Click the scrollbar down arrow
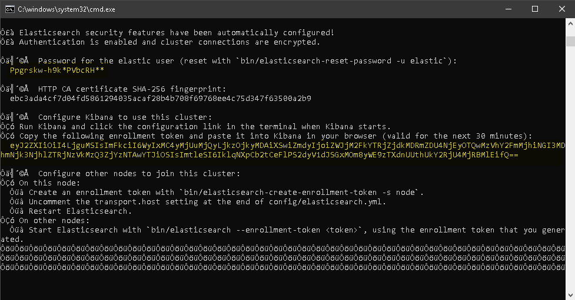The width and height of the screenshot is (575, 300). (x=570, y=295)
